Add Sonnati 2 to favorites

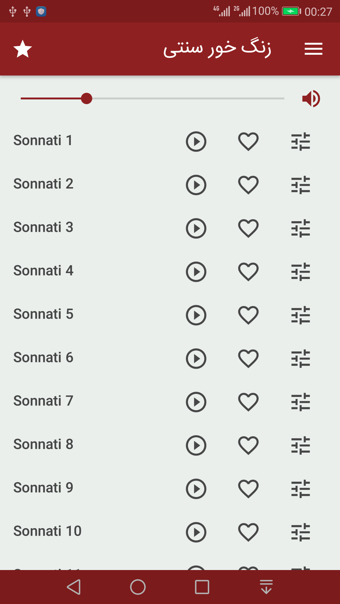pyautogui.click(x=248, y=185)
